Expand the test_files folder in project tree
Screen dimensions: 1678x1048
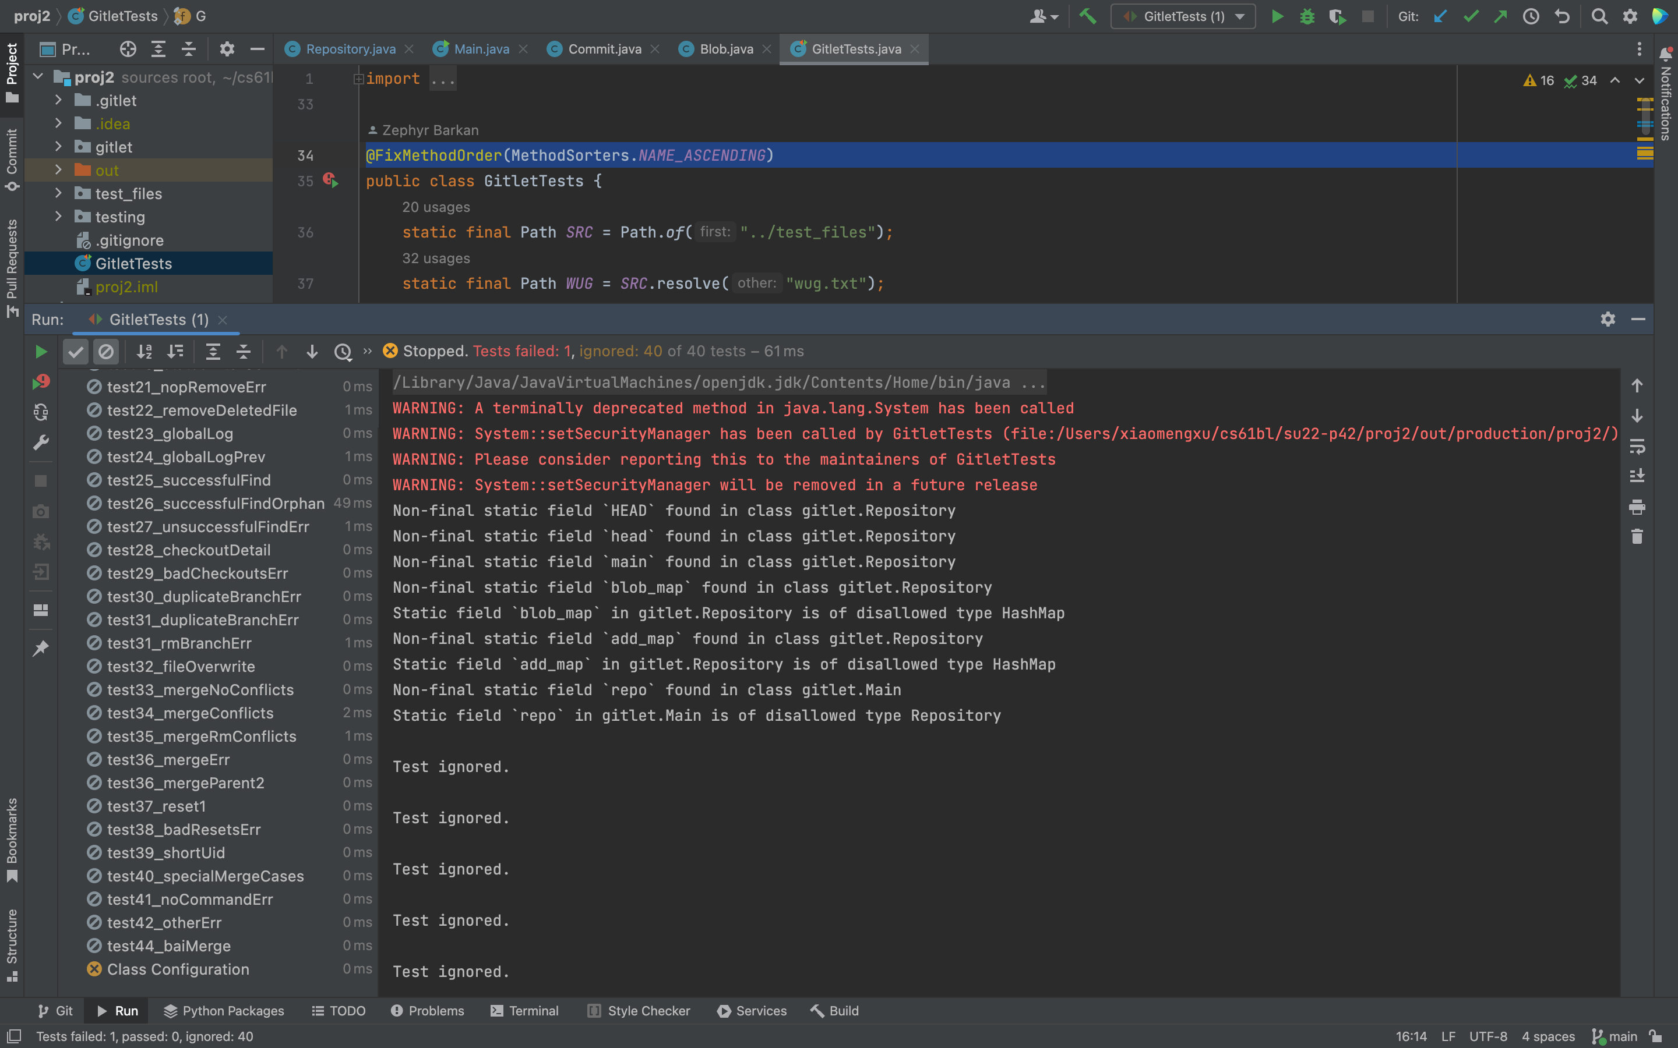click(x=58, y=193)
